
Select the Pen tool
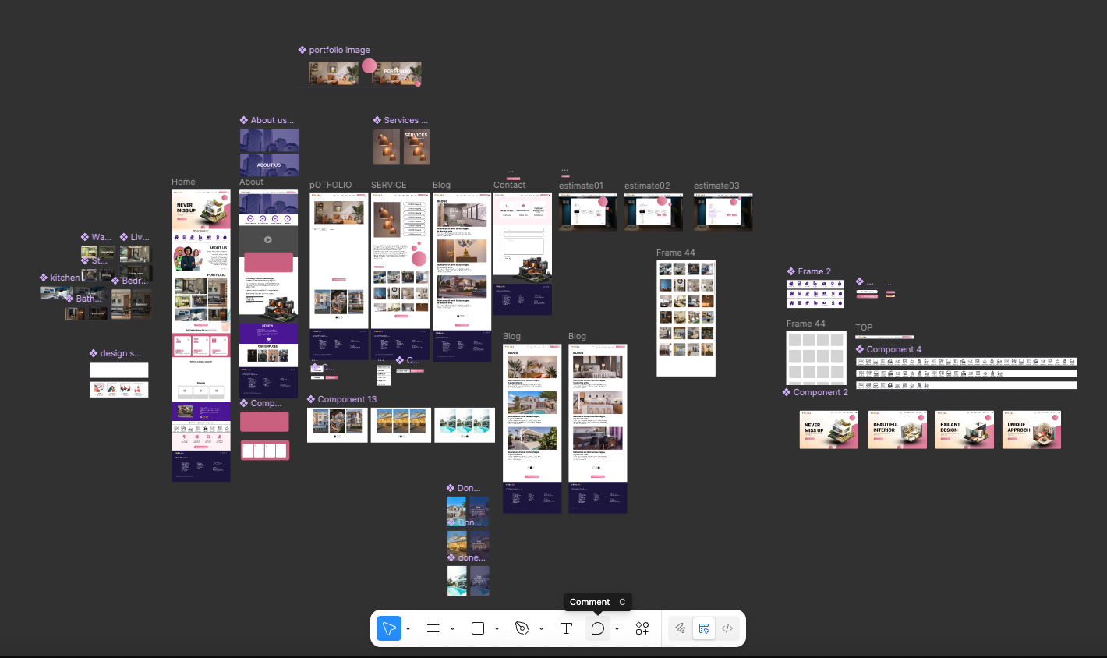(522, 628)
